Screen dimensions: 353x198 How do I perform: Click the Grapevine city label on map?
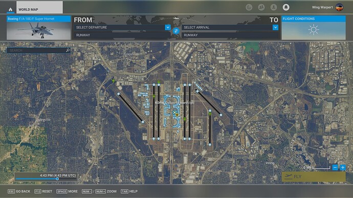(131, 54)
